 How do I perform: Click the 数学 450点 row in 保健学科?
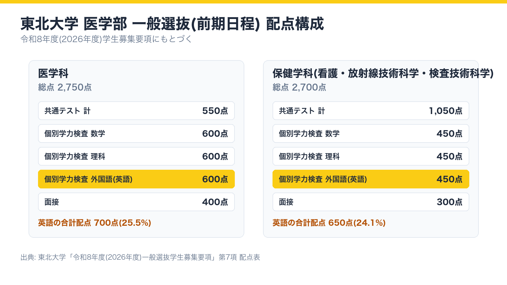tap(371, 134)
